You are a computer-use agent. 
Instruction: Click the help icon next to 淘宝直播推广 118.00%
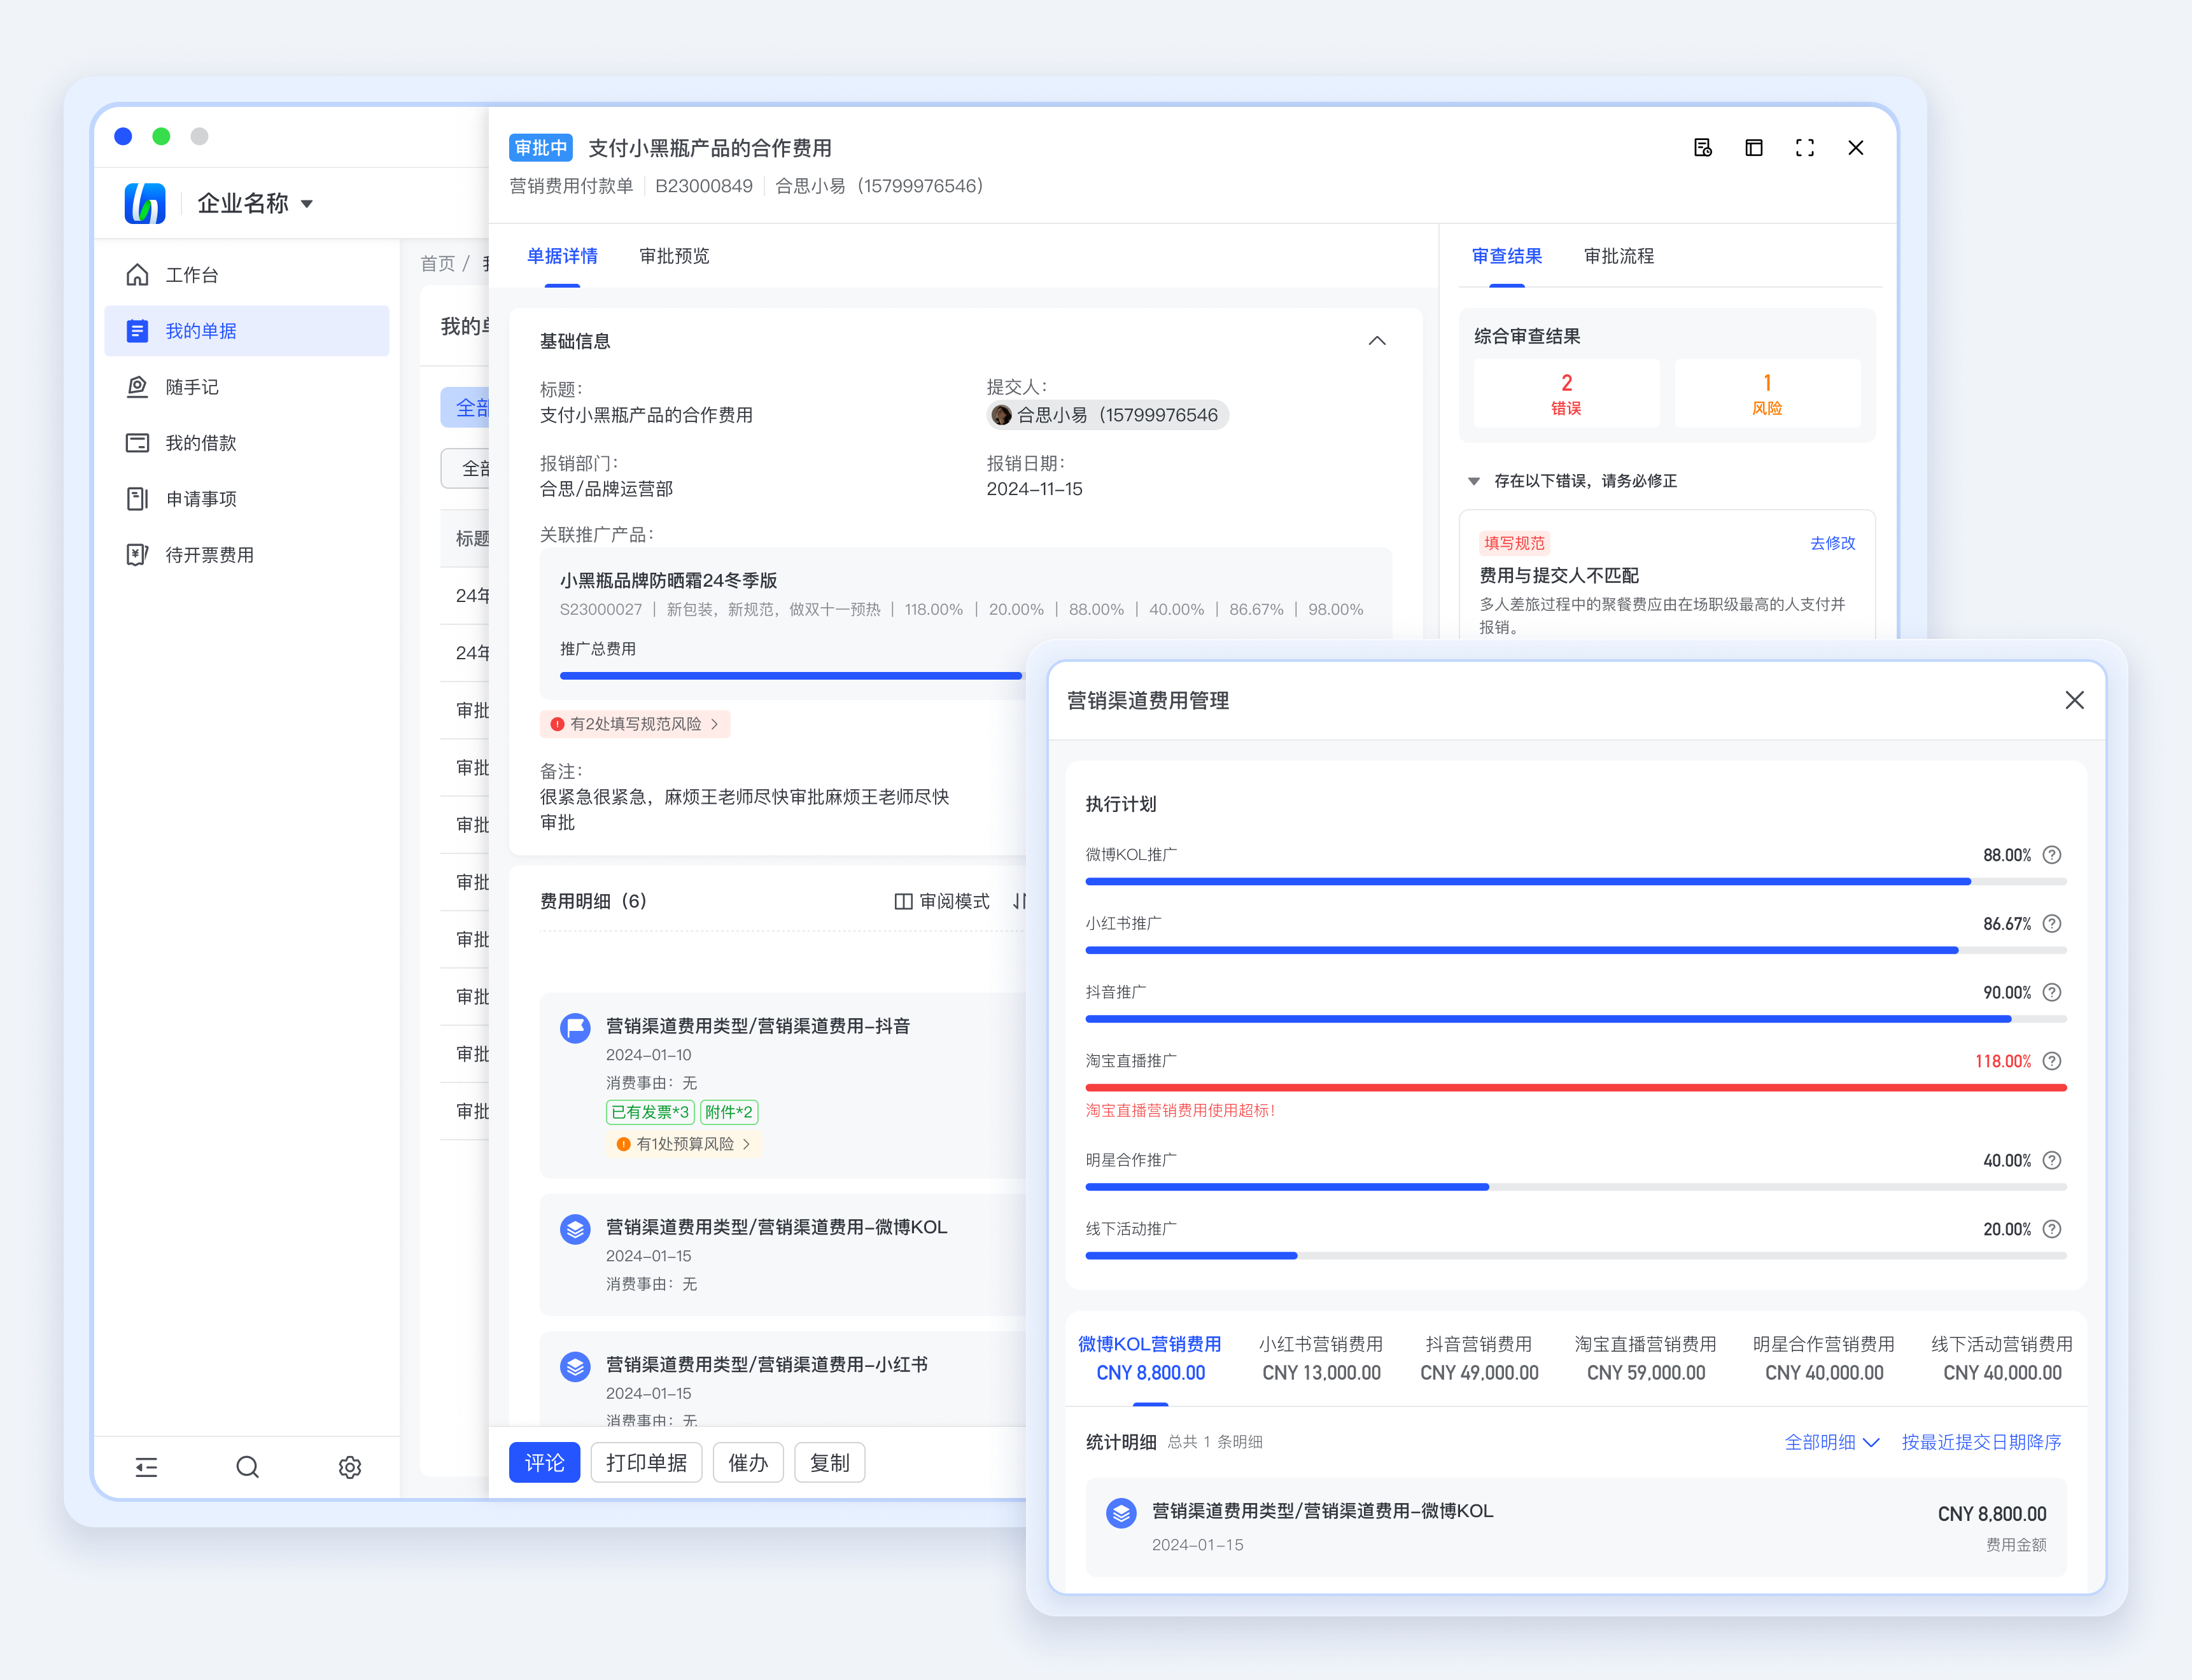[2051, 1061]
